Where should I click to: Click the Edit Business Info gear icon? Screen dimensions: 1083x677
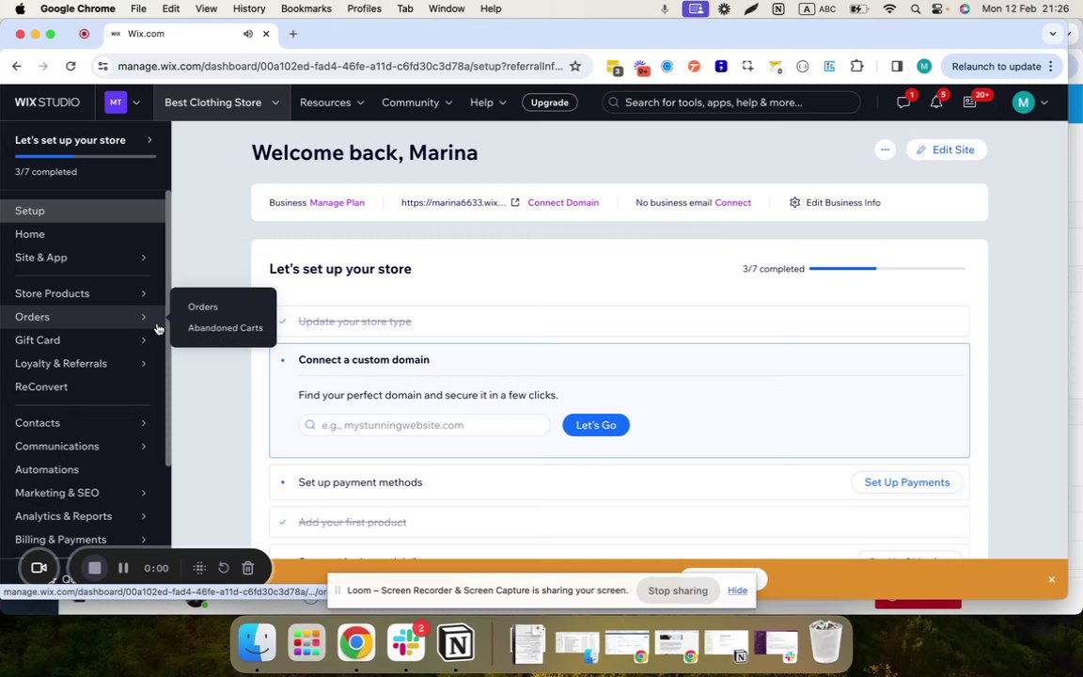[794, 202]
